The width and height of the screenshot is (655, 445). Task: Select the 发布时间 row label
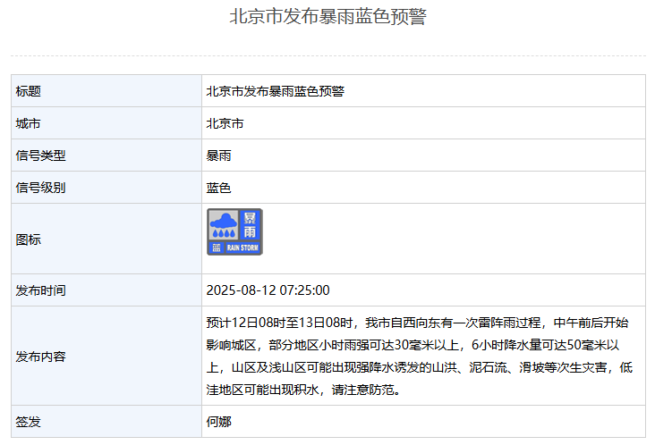[x=41, y=290]
